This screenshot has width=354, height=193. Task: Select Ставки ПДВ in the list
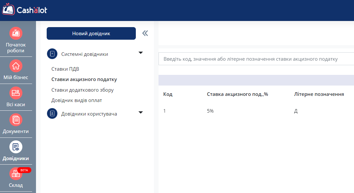(65, 69)
